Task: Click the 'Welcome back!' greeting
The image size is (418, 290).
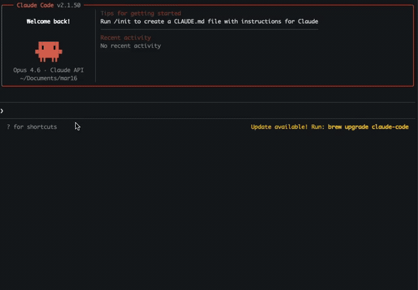Action: (48, 22)
